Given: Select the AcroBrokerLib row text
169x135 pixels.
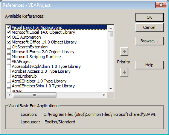Looking at the screenshot, I should click(x=24, y=76).
